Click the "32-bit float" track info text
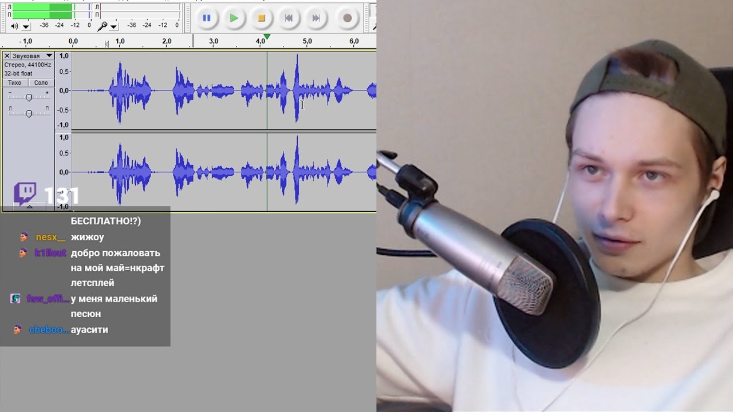 [x=18, y=73]
